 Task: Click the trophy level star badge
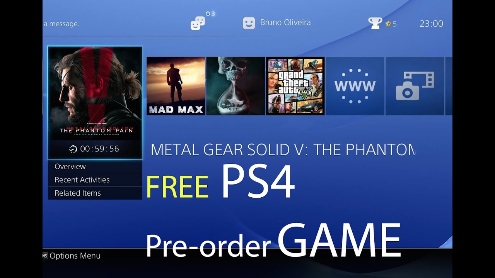point(388,24)
